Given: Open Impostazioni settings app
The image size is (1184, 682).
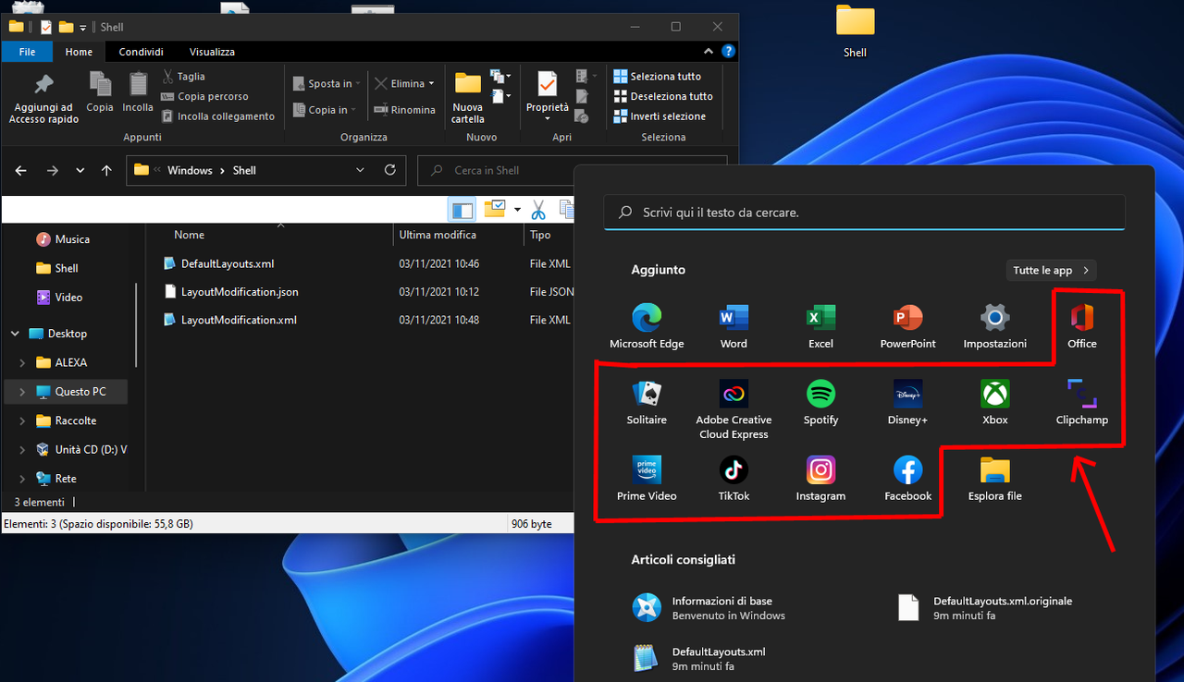Looking at the screenshot, I should [994, 327].
